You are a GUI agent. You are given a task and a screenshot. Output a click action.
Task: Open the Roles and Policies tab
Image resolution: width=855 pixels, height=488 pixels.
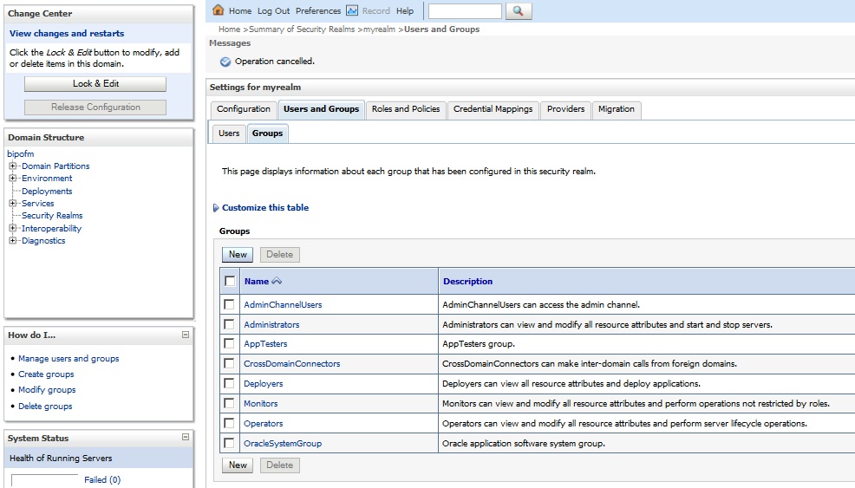pyautogui.click(x=406, y=109)
